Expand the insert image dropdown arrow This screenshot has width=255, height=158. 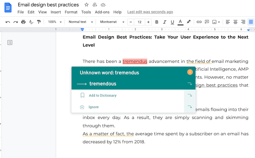pos(219,22)
